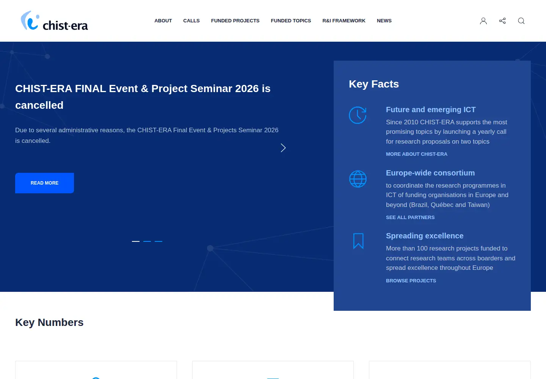Follow the MORE ABOUT CHIST-ERA link
Screen dimensions: 546x379
417,154
